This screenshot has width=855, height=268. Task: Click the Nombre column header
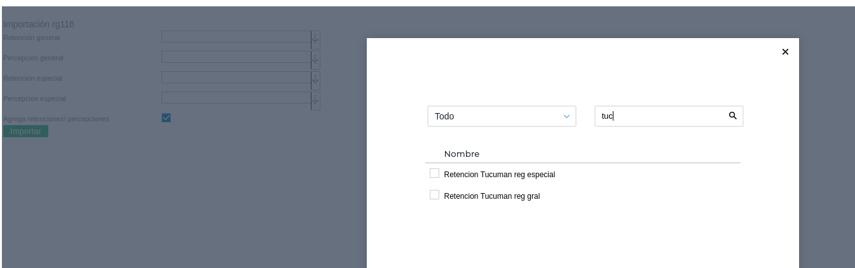462,154
